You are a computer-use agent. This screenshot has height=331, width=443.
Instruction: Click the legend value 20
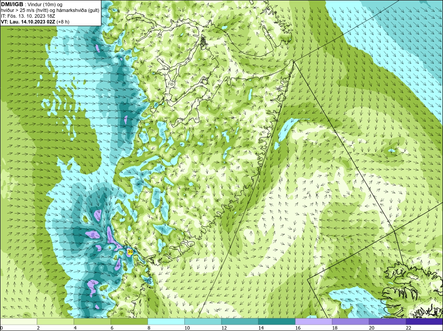coord(372,328)
